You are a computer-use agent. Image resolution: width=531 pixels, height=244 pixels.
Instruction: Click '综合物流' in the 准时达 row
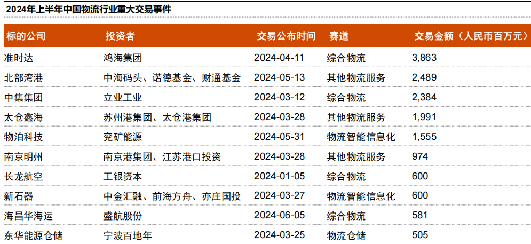346,58
